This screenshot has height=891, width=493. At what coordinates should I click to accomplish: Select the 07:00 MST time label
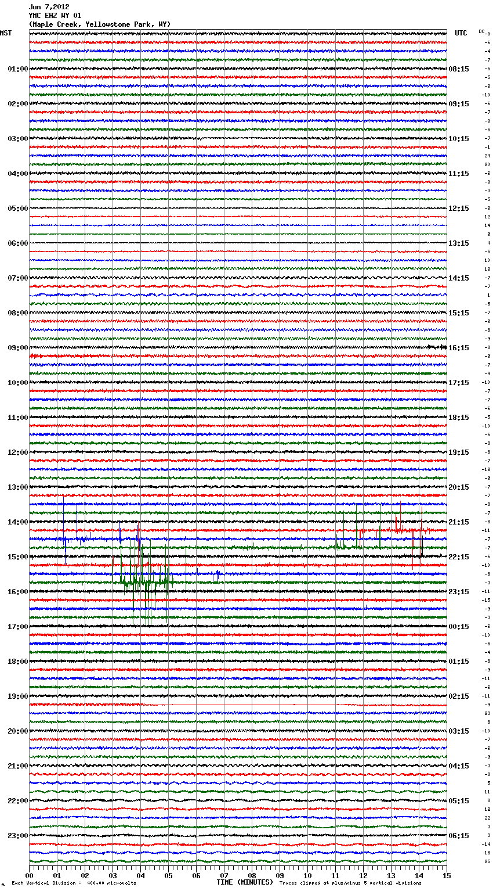(x=18, y=278)
